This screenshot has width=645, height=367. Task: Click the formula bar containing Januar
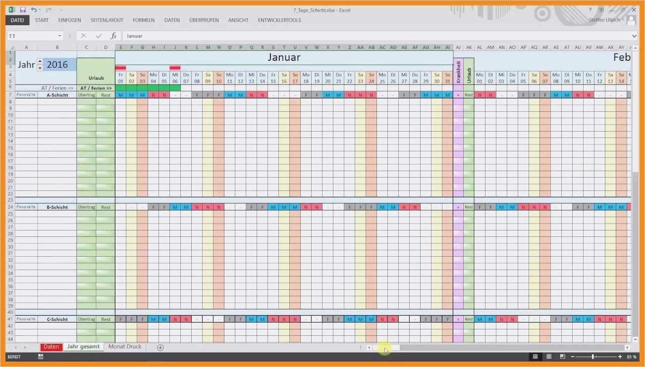[x=376, y=36]
